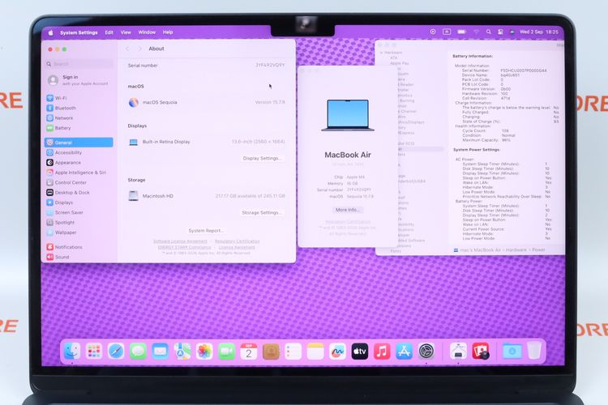The image size is (608, 405).
Task: Open the Edit menu
Action: [109, 32]
